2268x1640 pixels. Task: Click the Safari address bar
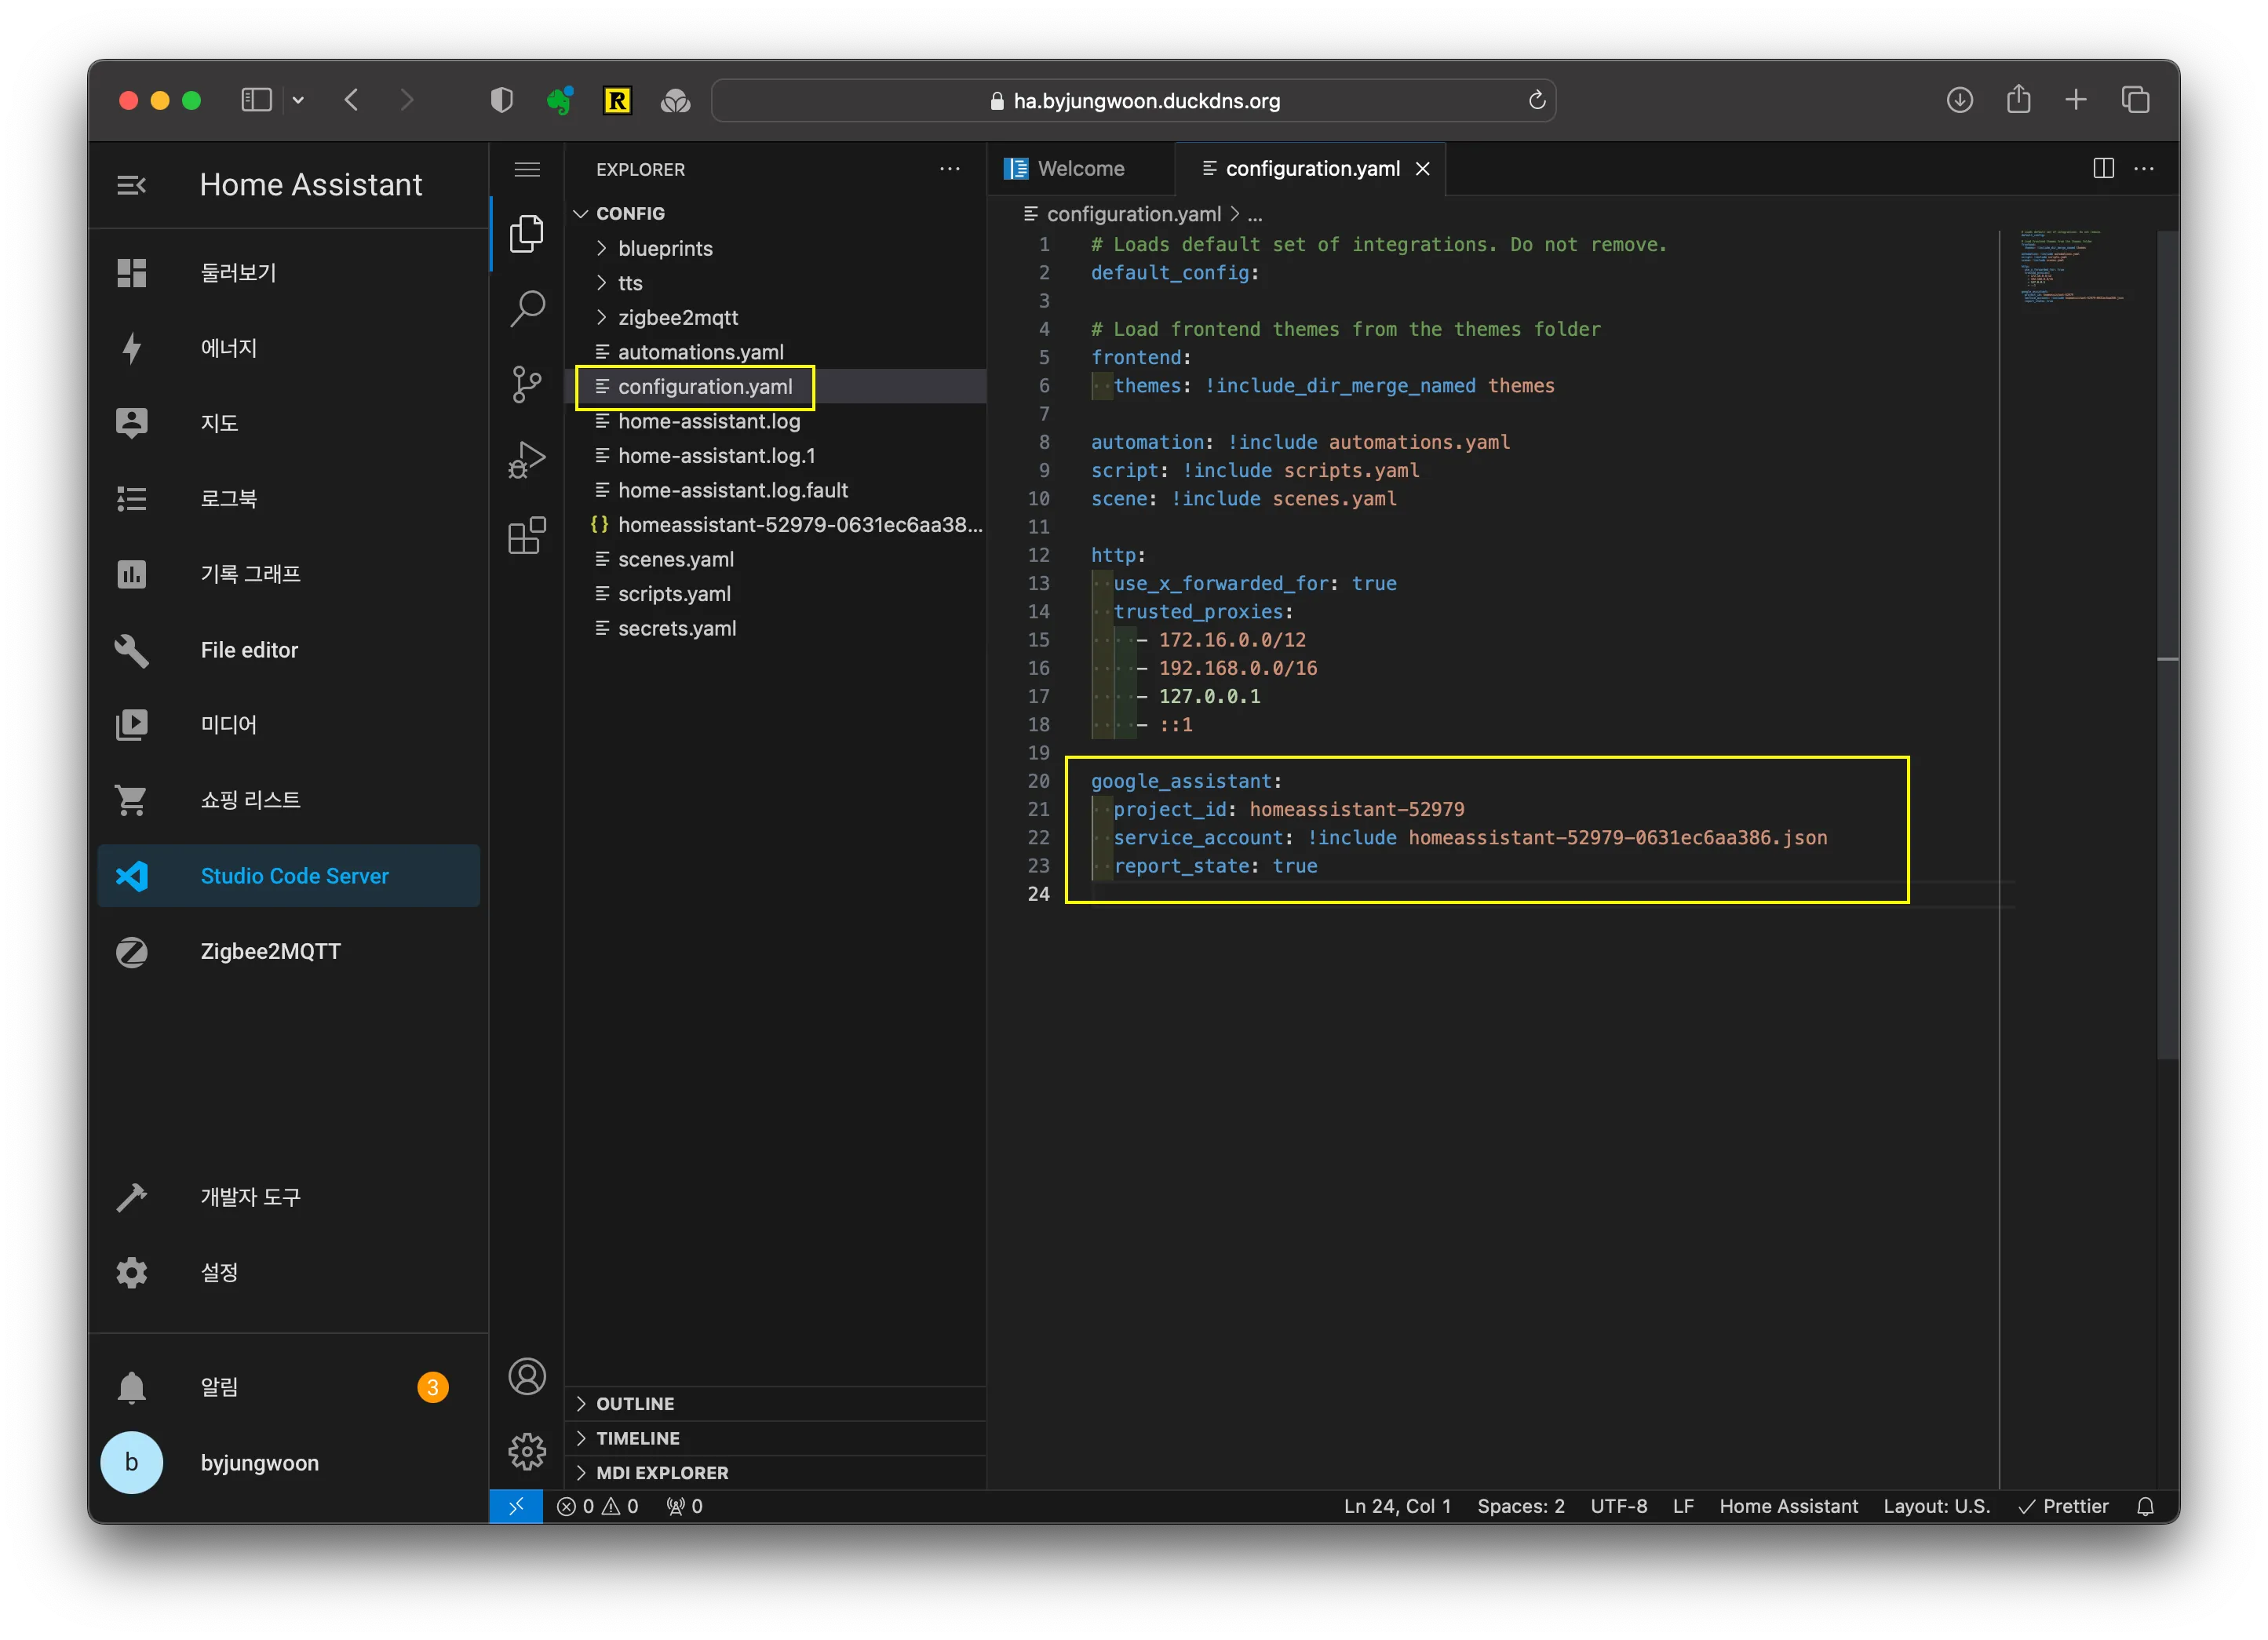1133,100
